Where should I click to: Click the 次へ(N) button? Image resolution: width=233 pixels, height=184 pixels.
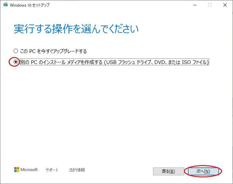coord(203,171)
